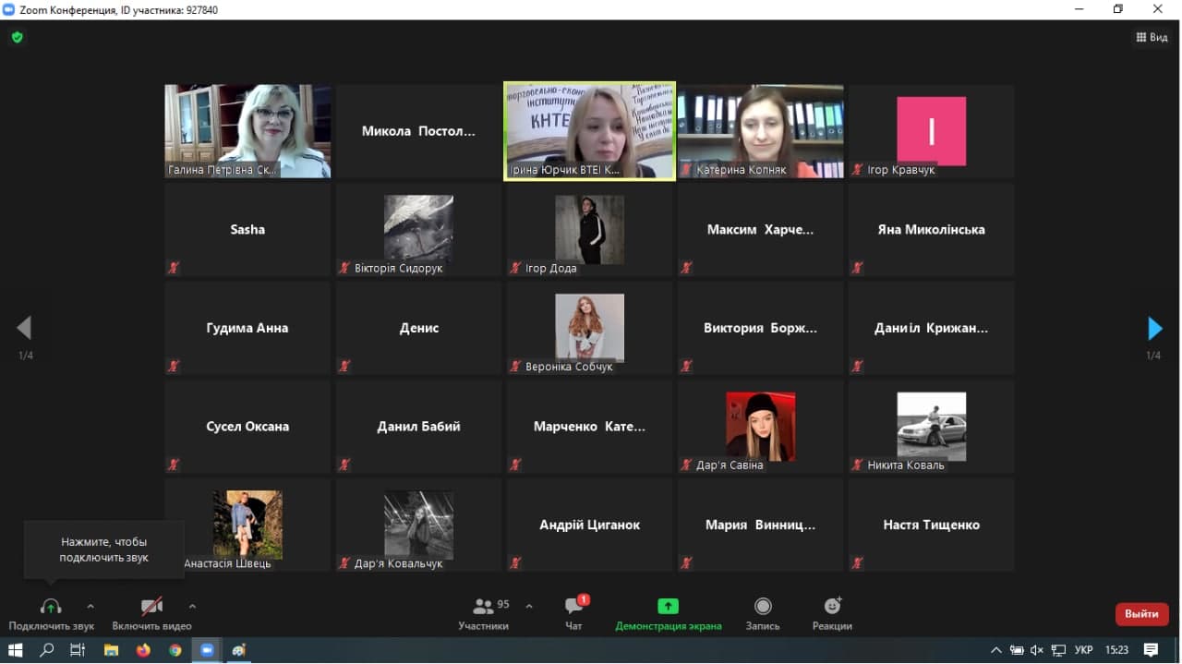The width and height of the screenshot is (1182, 664).
Task: Go to previous page of participants
Action: (25, 328)
